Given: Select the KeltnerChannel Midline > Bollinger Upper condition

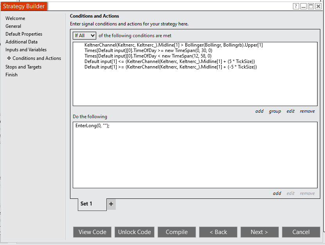Looking at the screenshot, I should (x=174, y=45).
